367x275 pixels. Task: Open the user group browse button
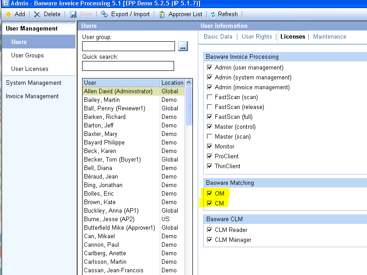183,46
